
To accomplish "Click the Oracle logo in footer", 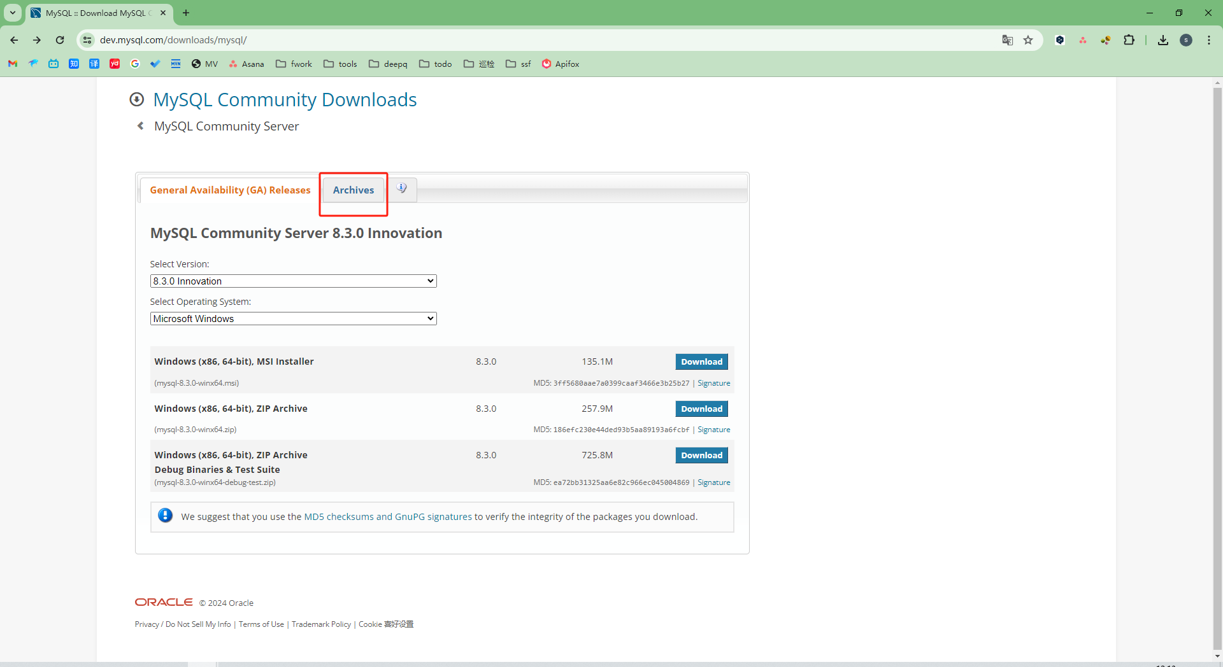I will pos(164,602).
